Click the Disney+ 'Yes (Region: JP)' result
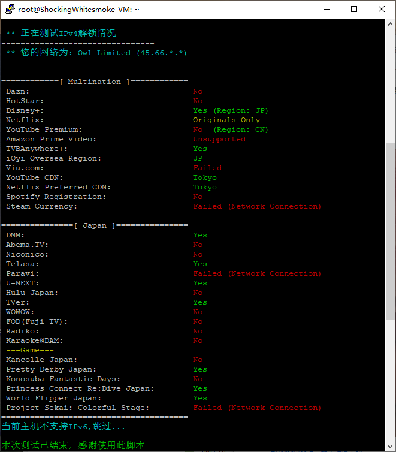The height and width of the screenshot is (452, 396). point(231,110)
